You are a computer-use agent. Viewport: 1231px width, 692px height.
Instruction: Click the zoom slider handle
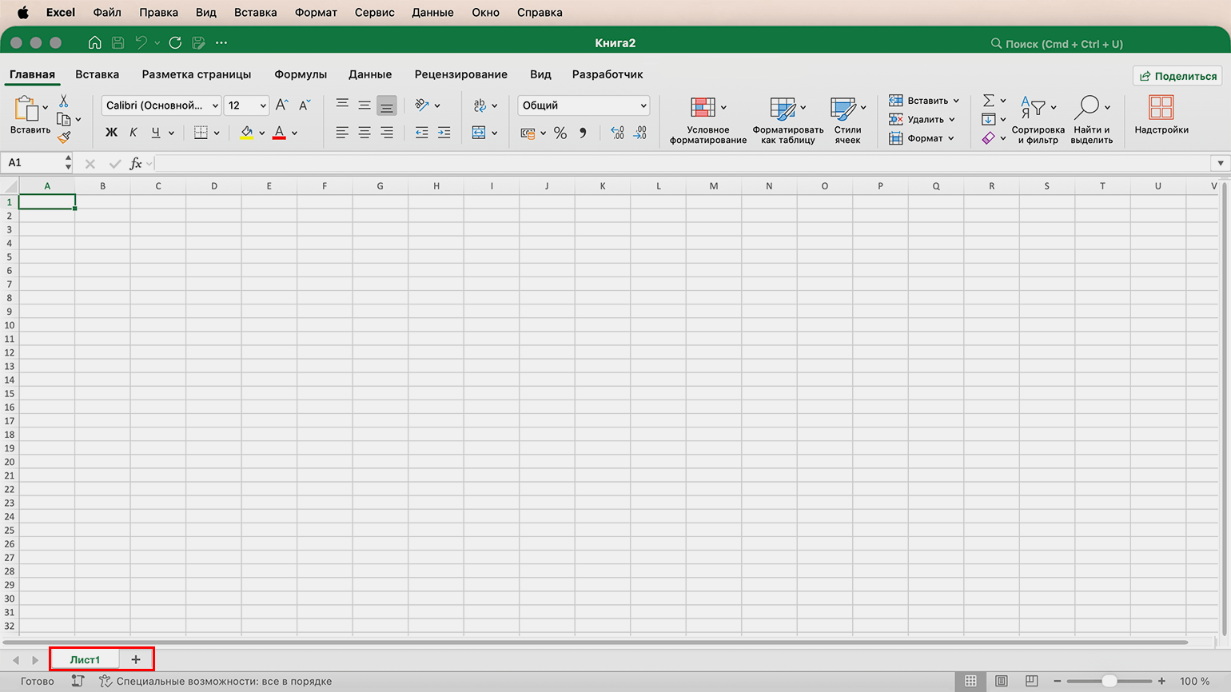[x=1109, y=681]
